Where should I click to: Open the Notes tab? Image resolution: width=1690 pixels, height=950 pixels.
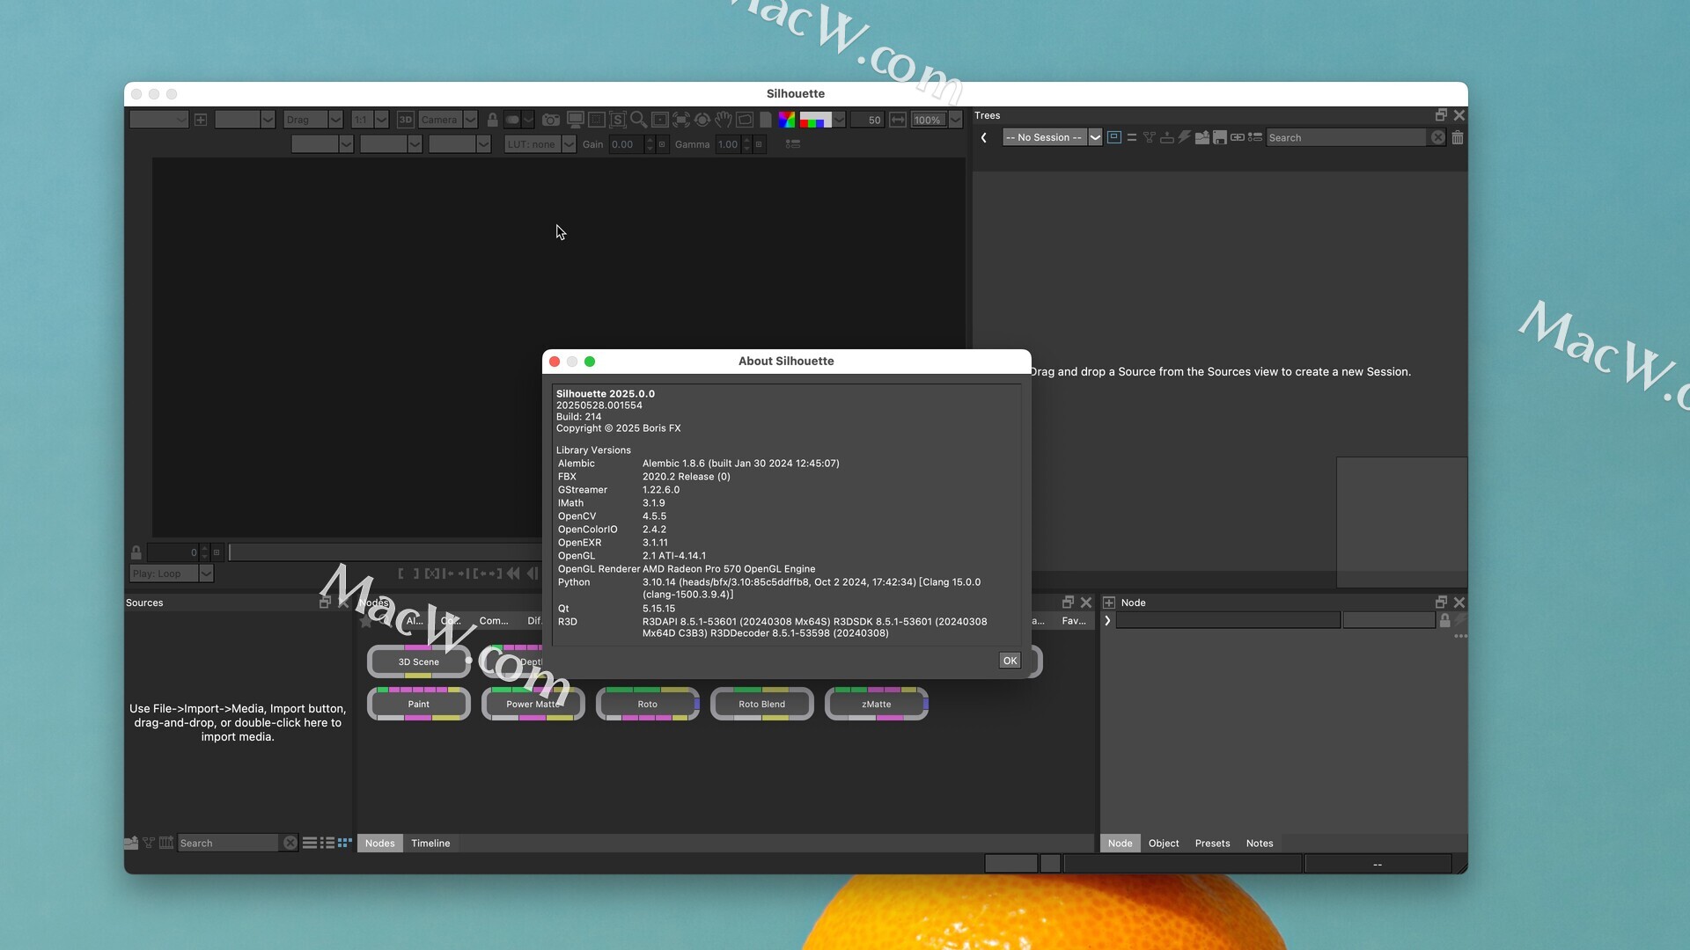1260,843
